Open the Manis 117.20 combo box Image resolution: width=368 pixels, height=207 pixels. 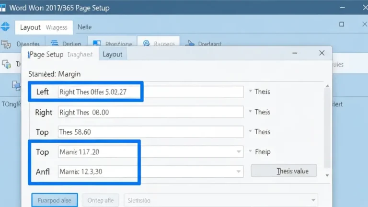(150, 151)
